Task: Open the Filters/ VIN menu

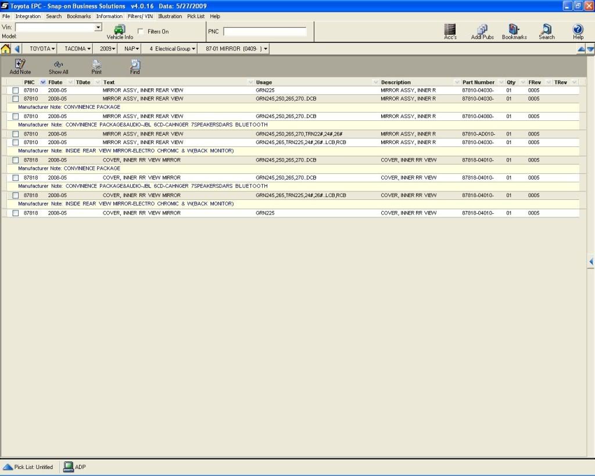Action: click(x=140, y=16)
